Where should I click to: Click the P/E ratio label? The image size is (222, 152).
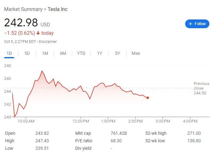[84, 141]
